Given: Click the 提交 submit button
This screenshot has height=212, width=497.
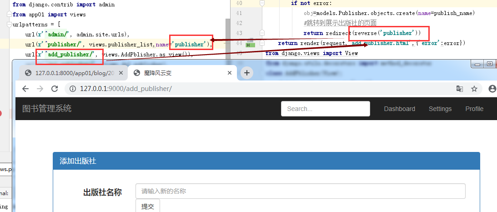Looking at the screenshot, I should [x=148, y=207].
